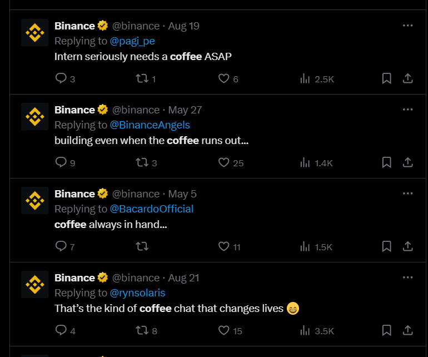Open the more options menu on May 5 tweet
The image size is (428, 357).
(x=407, y=194)
